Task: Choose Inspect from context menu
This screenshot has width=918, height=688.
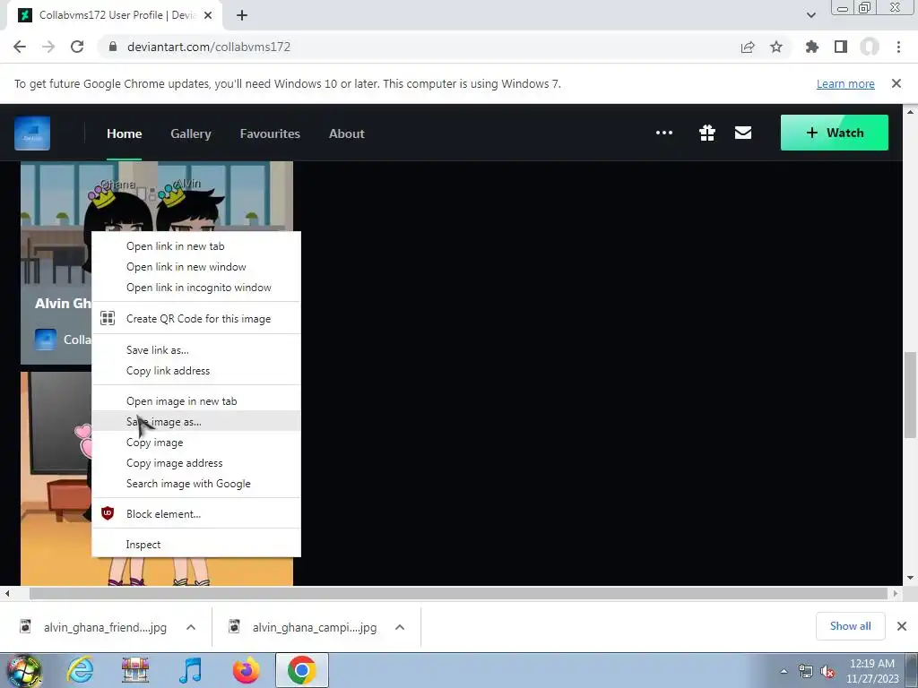Action: [x=196, y=544]
